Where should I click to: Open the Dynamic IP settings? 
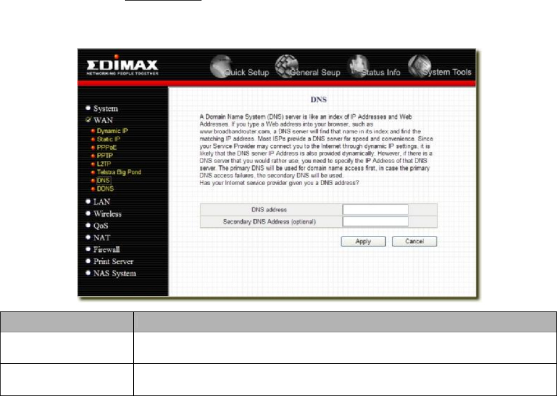[x=112, y=131]
